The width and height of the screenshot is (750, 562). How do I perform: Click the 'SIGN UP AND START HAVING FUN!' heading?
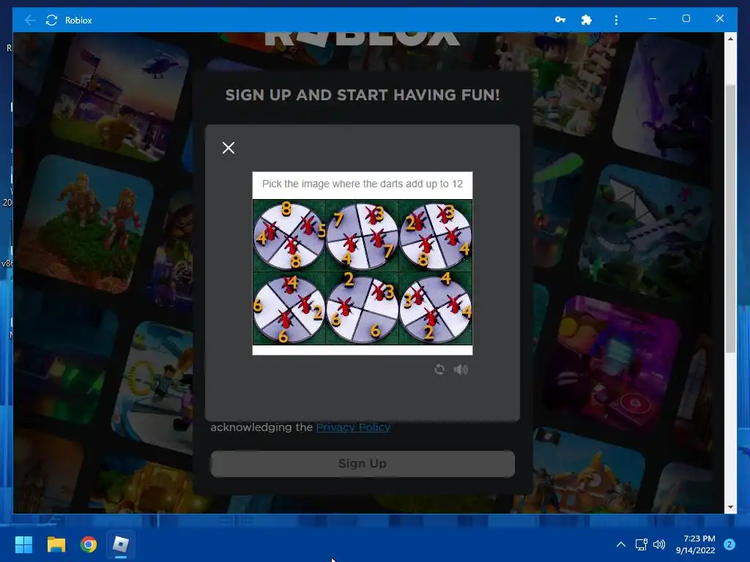363,95
